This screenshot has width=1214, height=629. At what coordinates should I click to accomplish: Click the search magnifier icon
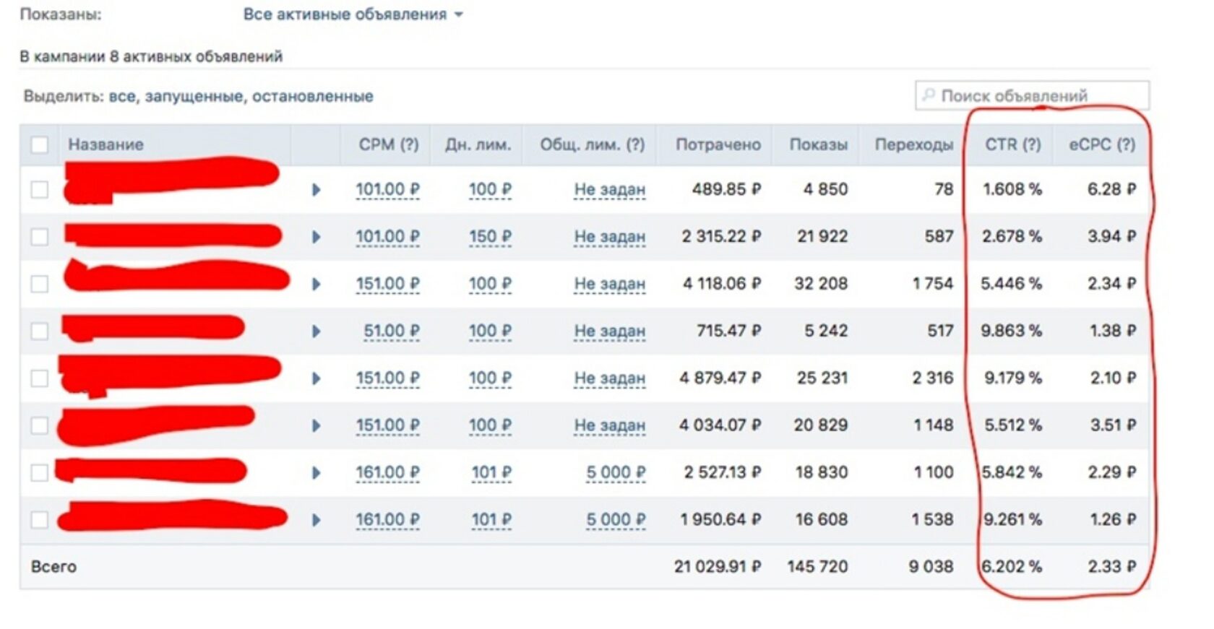click(x=929, y=95)
